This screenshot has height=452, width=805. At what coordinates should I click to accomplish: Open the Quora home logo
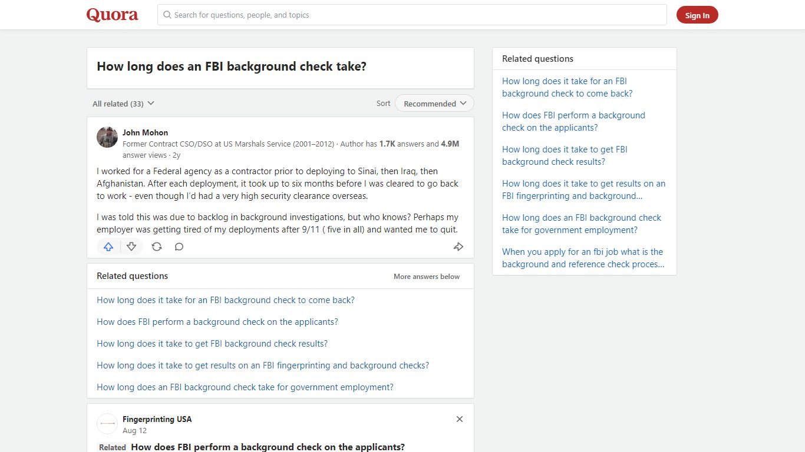click(112, 15)
